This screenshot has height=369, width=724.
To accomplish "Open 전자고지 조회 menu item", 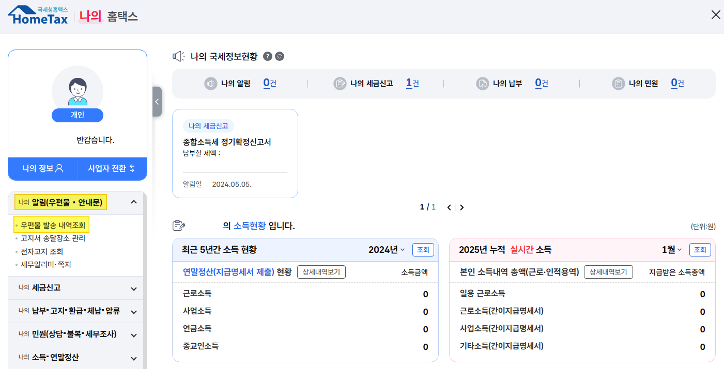I will (x=42, y=251).
